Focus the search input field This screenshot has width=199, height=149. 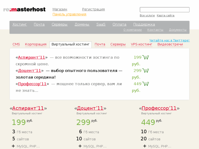coord(165,10)
